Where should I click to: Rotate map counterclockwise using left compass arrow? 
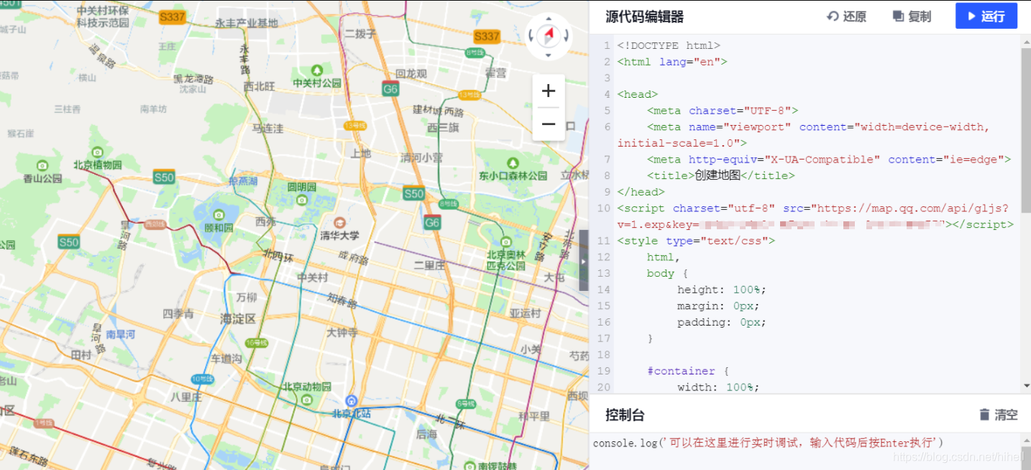(531, 35)
